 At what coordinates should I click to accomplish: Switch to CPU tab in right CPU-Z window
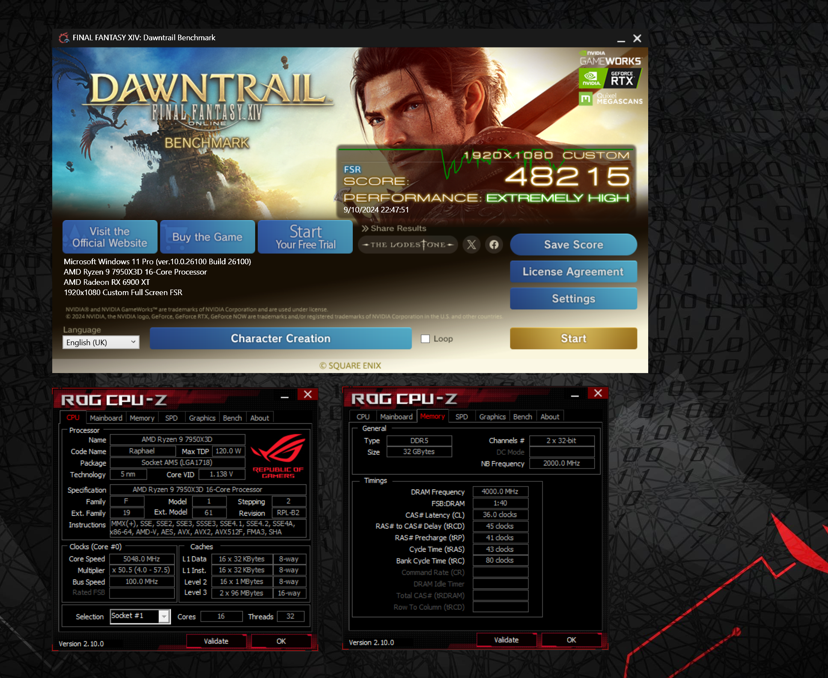point(363,417)
